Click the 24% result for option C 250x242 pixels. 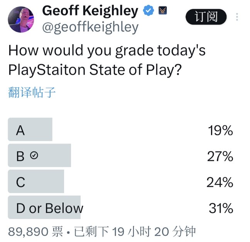point(220,182)
